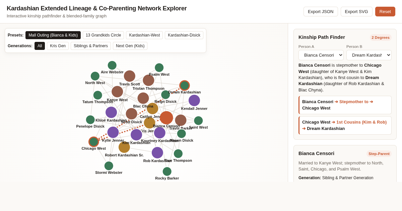Apply the 13 Grandkids Circle preset

pyautogui.click(x=104, y=35)
